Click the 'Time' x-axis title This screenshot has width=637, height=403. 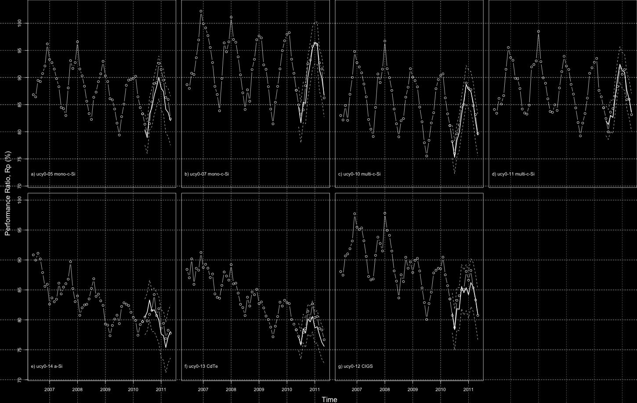[x=329, y=399]
